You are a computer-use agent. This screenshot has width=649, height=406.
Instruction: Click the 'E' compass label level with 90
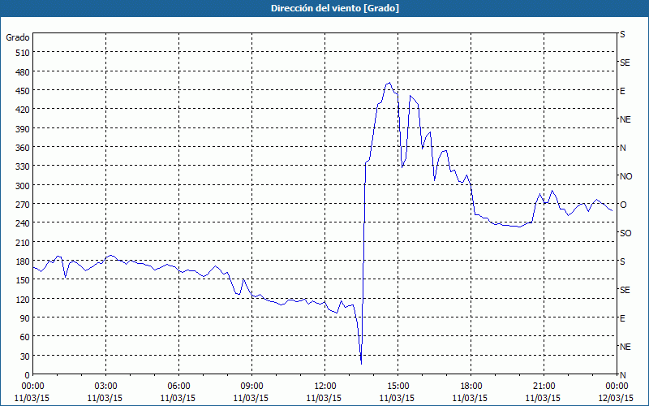622,318
